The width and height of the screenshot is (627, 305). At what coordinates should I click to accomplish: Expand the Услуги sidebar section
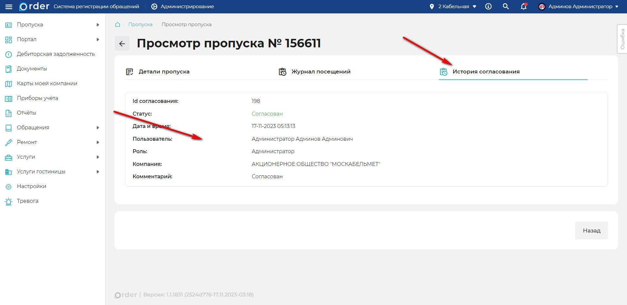tap(26, 157)
